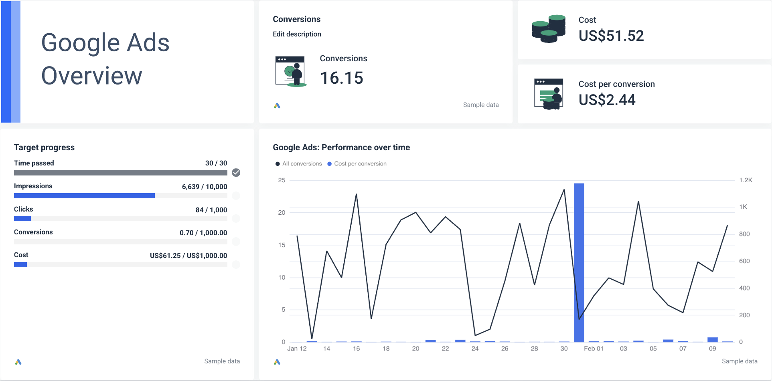Screen dimensions: 772x381
Task: Click the Cost value US$61.25 / US$1,000.00
Action: click(x=188, y=256)
